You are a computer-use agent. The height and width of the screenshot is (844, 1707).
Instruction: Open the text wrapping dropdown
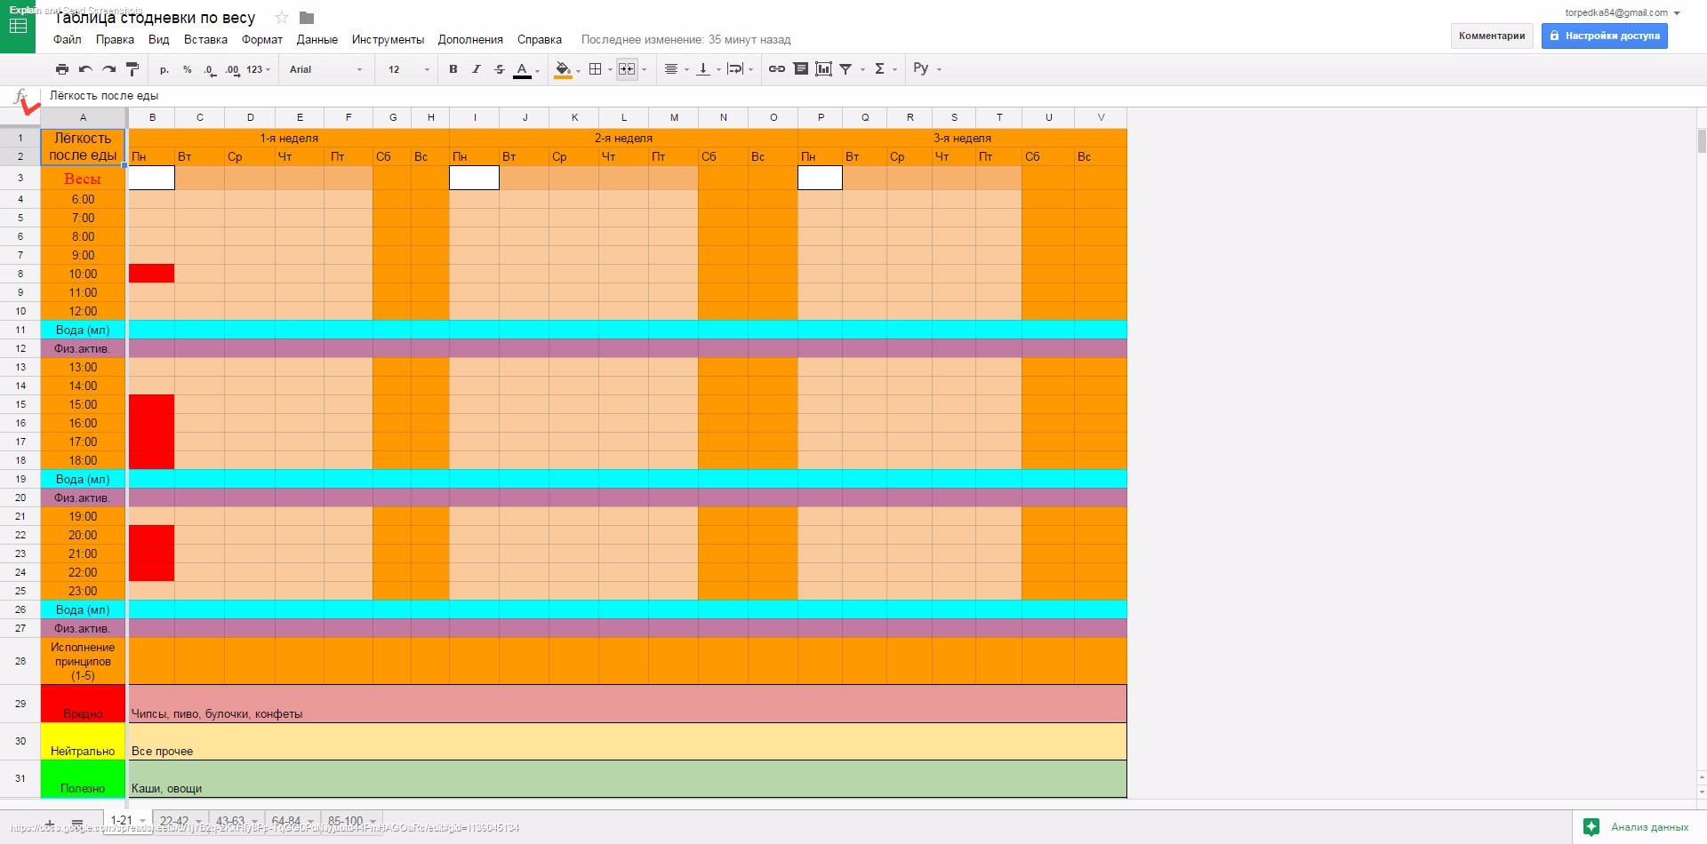coord(740,69)
